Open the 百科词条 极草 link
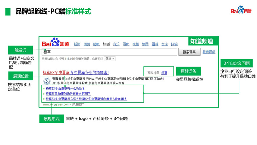The width and height of the screenshot is (257, 145). (164, 73)
